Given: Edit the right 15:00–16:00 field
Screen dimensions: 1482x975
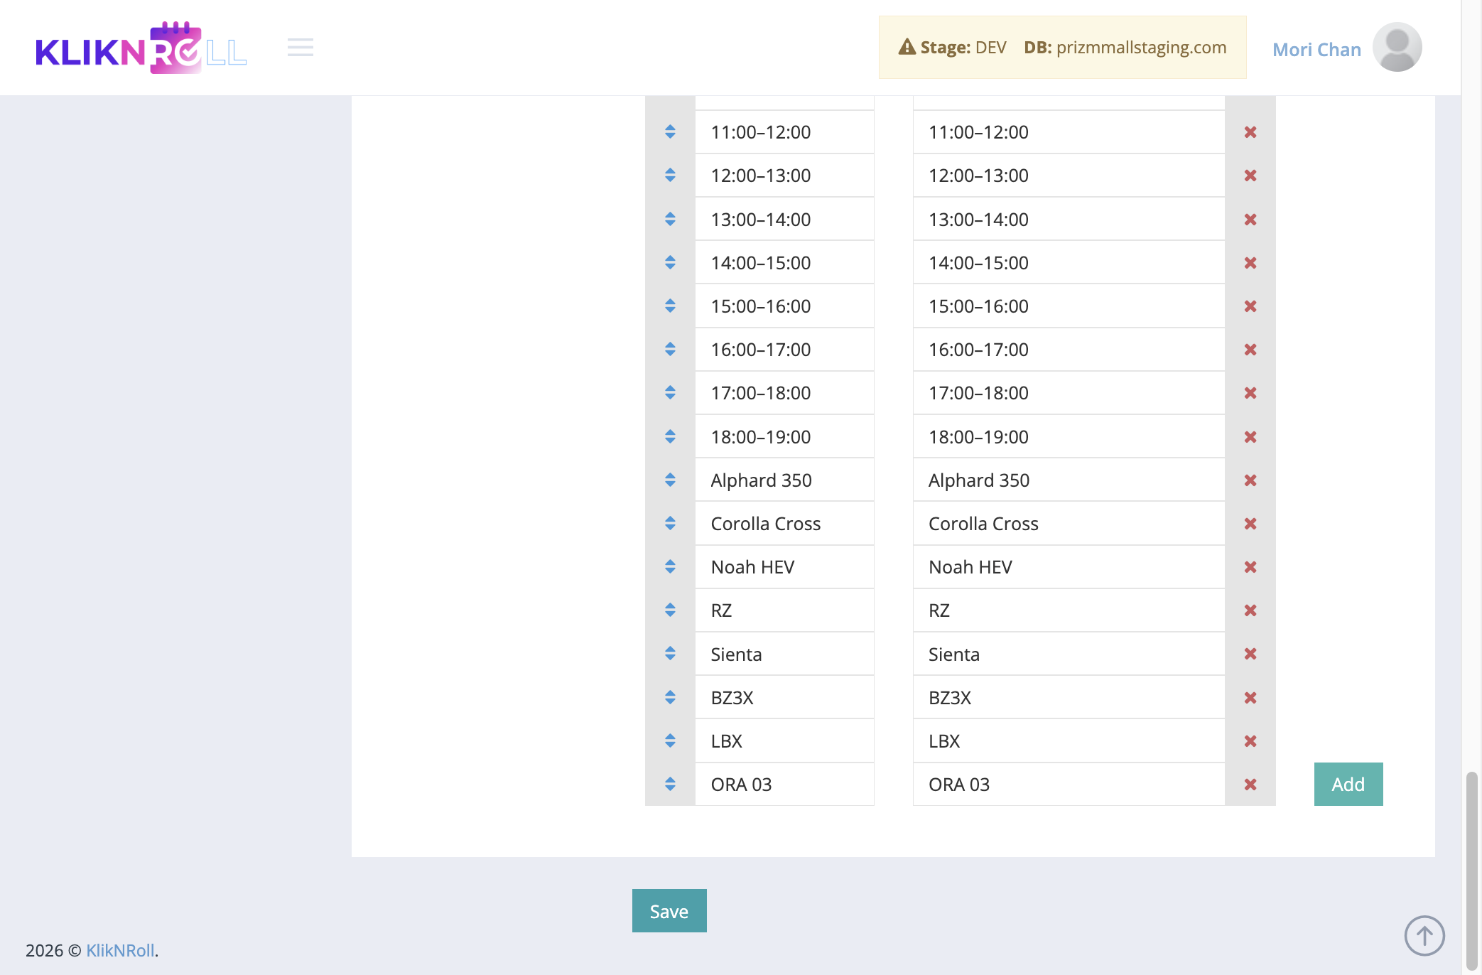Looking at the screenshot, I should [1069, 306].
